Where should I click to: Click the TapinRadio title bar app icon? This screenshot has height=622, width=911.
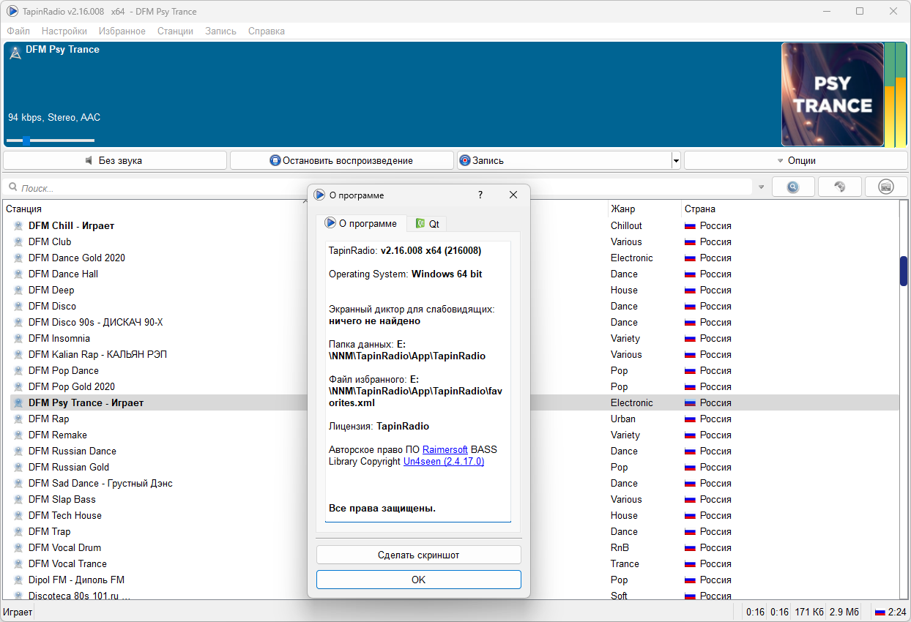[x=12, y=11]
